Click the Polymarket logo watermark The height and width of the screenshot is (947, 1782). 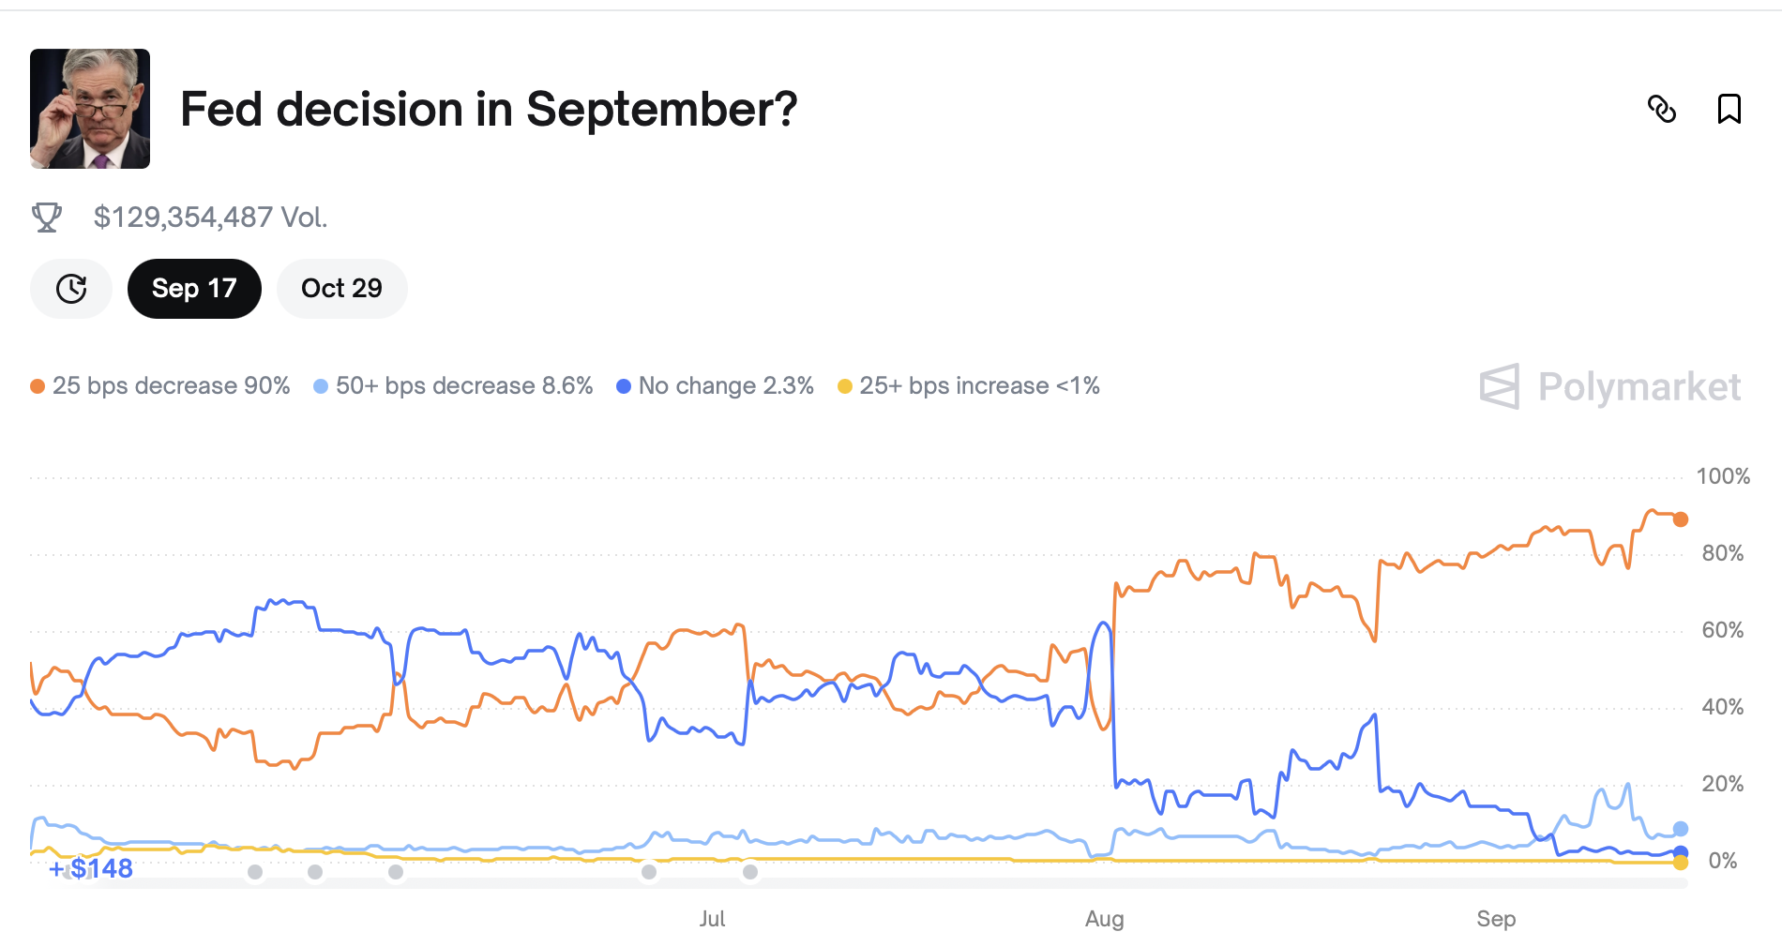(1609, 386)
